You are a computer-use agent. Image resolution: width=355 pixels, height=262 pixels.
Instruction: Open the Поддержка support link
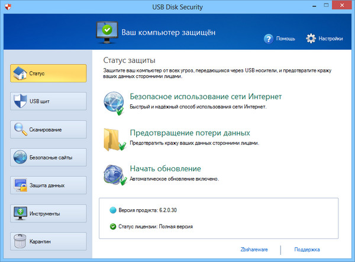[306, 250]
